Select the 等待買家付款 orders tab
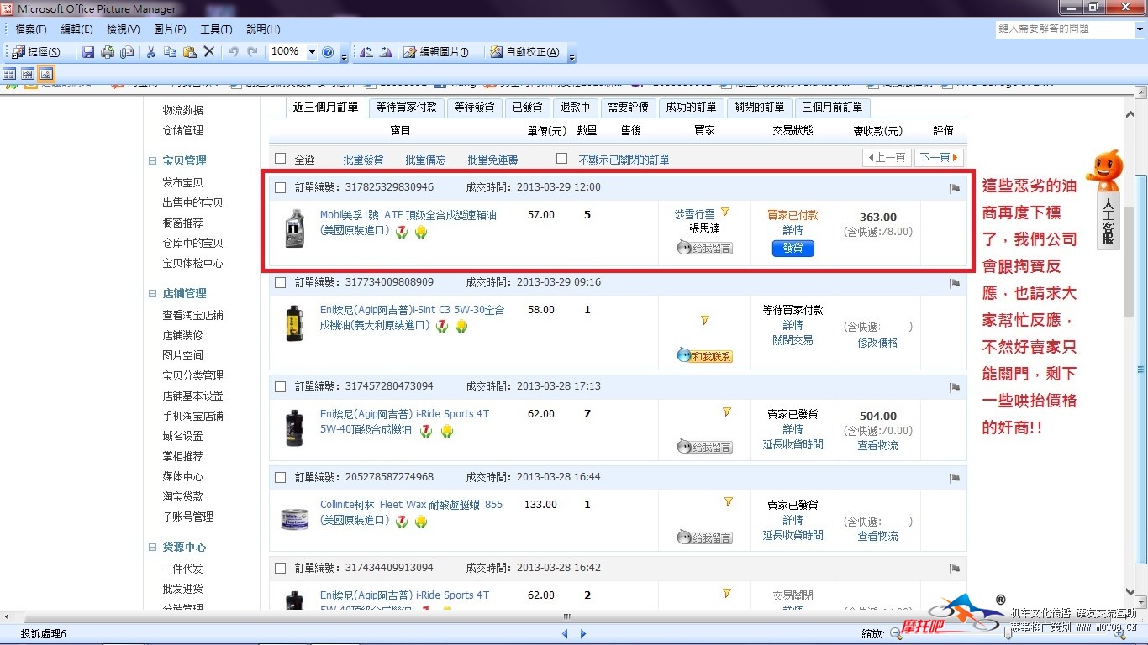Screen dimensions: 1148x645 point(406,107)
